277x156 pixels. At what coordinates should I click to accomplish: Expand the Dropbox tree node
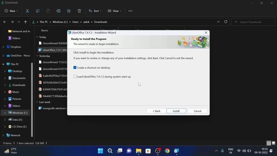pos(3,47)
